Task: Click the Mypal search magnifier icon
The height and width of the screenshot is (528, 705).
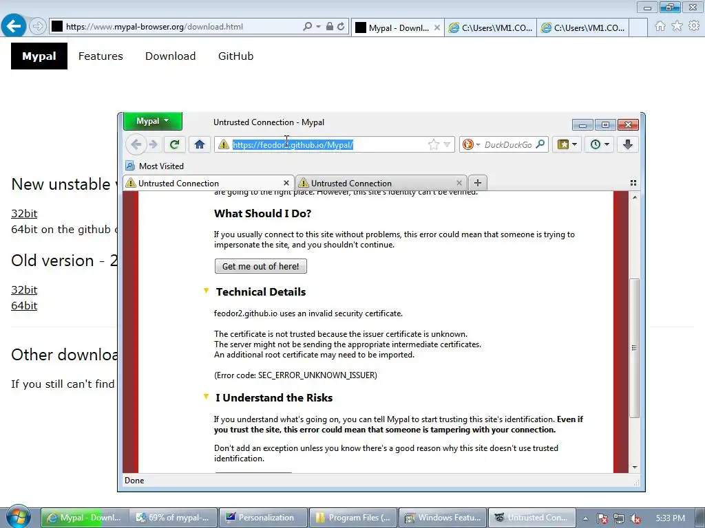Action: (x=540, y=144)
